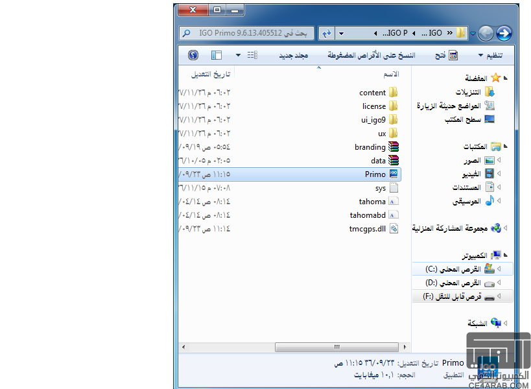
Task: Collapse the Computer group (الكمبيوتر)
Action: click(506, 255)
